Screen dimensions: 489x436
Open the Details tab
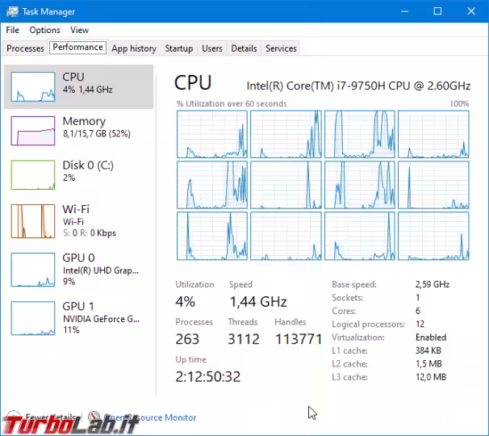(245, 48)
